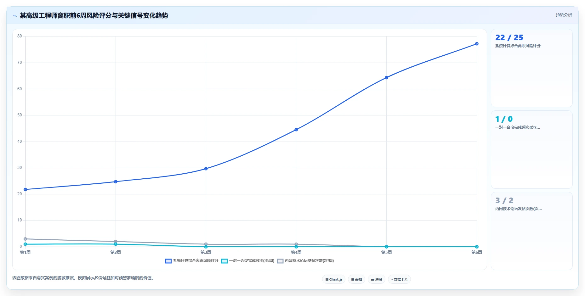This screenshot has width=585, height=296.
Task: Toggle the blue 系统计算综合离职风险评分 legend swatch
Action: [168, 261]
